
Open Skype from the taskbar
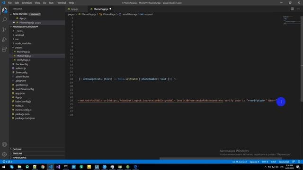click(12, 167)
